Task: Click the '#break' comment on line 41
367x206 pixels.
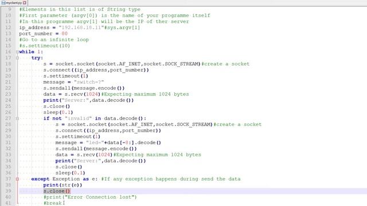Action: point(52,203)
